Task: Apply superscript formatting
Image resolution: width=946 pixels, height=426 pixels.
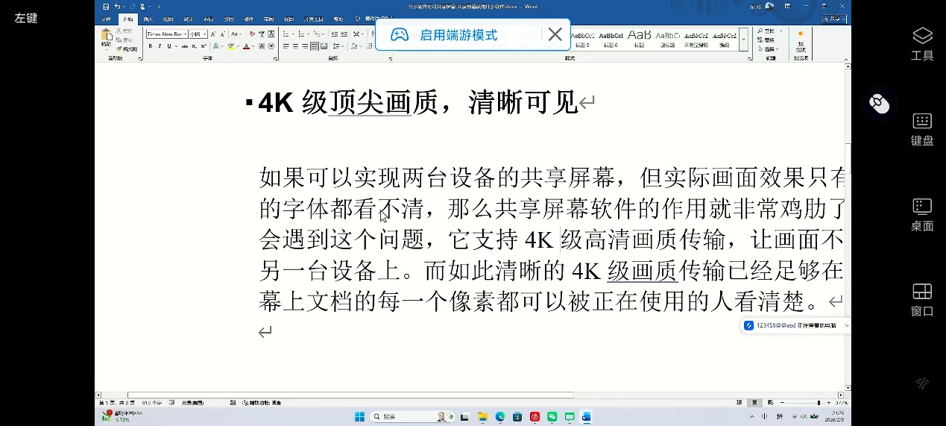Action: (204, 46)
